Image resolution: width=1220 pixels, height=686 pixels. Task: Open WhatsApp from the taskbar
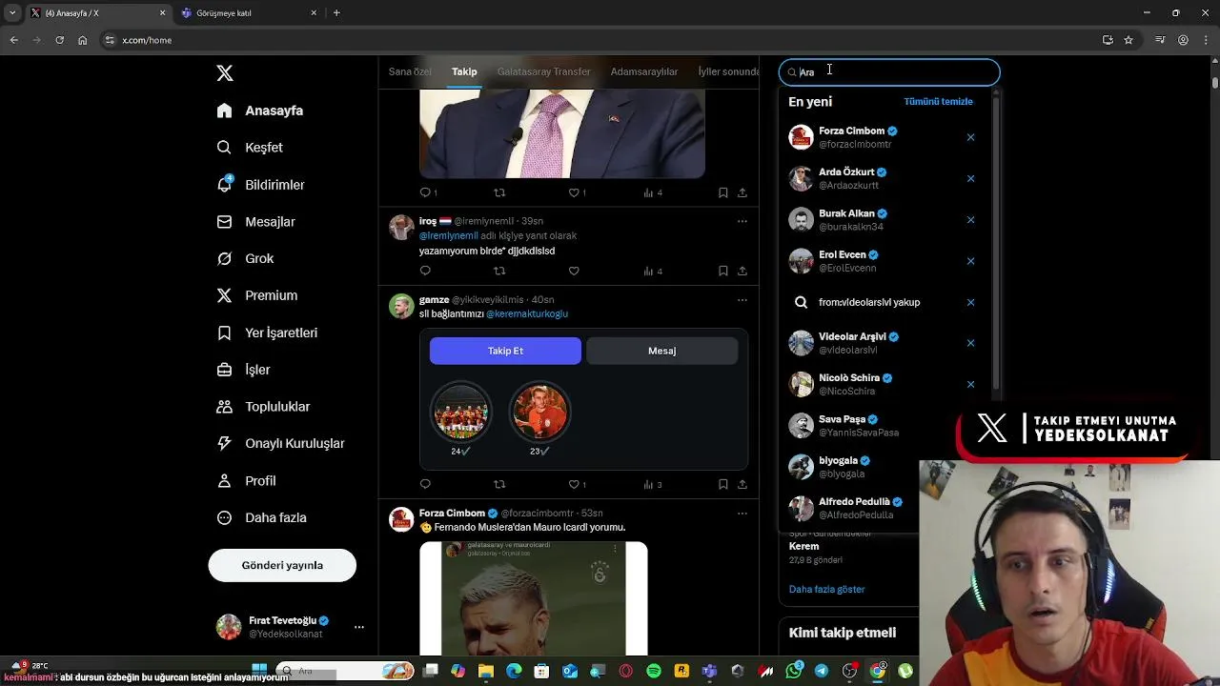pos(794,672)
